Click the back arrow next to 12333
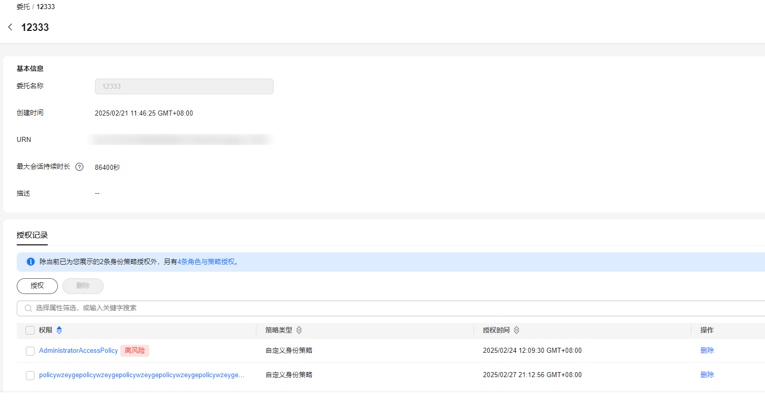765x404 pixels. pos(10,27)
